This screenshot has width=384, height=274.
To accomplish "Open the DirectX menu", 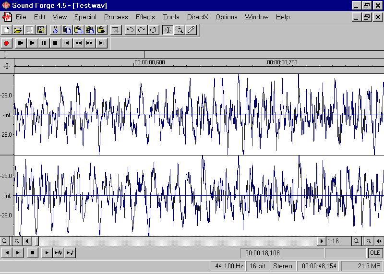I will click(198, 17).
